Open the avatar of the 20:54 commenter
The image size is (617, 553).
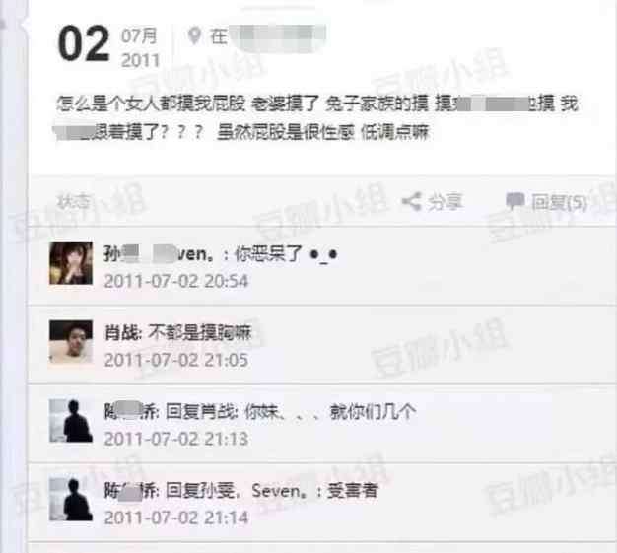click(x=71, y=263)
